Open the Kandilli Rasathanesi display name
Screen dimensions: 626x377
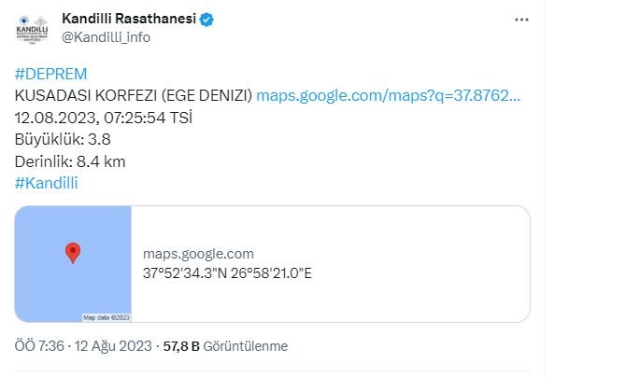click(127, 19)
